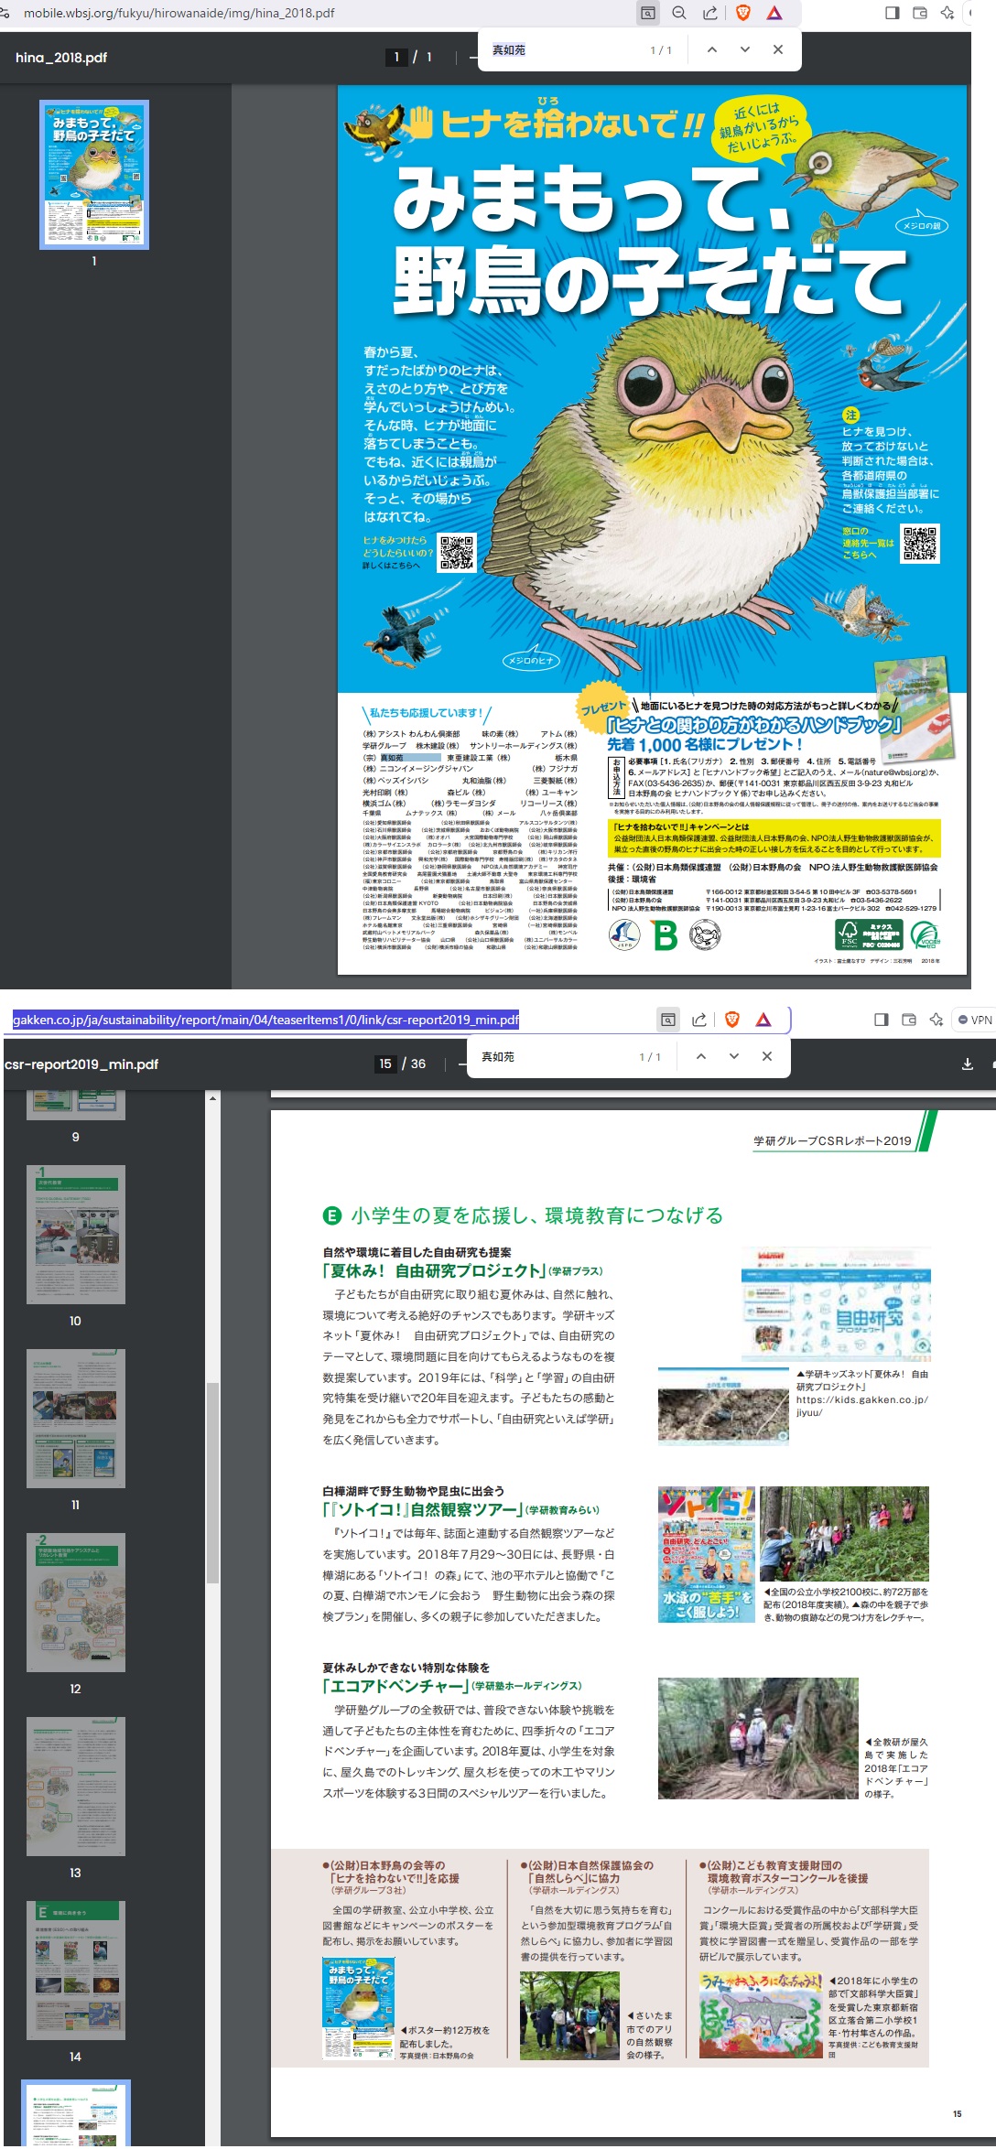Click find-in-page icon in hina_2018 window
Viewport: 996px width, 2149px height.
tap(648, 13)
